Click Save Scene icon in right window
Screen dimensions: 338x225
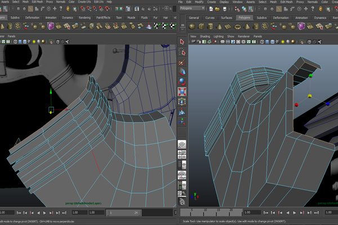[x=225, y=9]
